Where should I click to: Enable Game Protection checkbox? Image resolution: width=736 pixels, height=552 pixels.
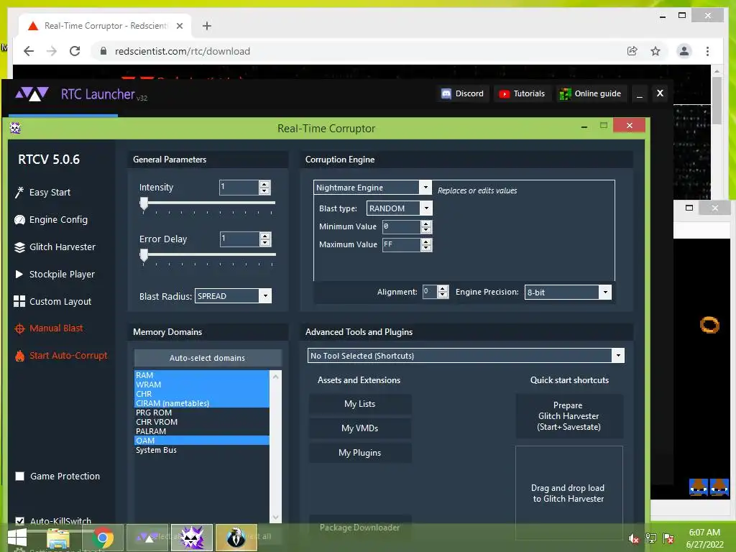click(x=19, y=477)
